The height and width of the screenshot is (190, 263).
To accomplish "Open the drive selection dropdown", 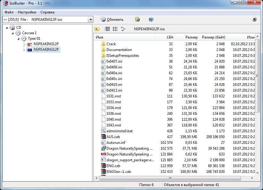I will (x=90, y=20).
